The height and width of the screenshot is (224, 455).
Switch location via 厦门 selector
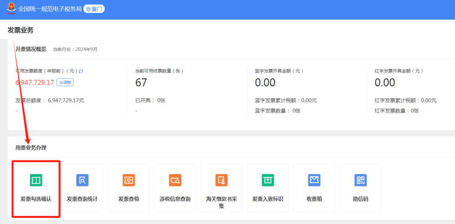click(x=94, y=9)
